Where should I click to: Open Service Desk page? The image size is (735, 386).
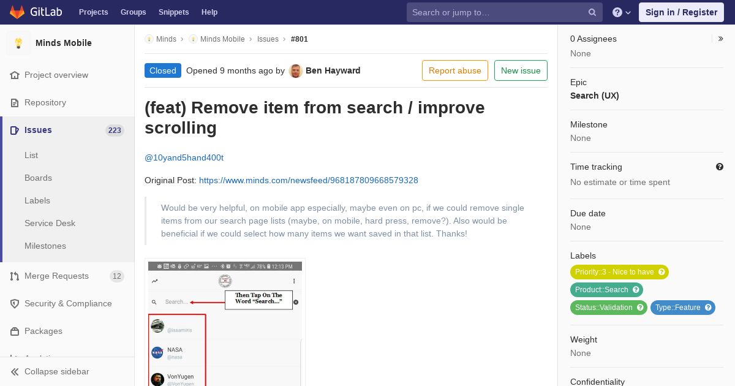coord(50,223)
